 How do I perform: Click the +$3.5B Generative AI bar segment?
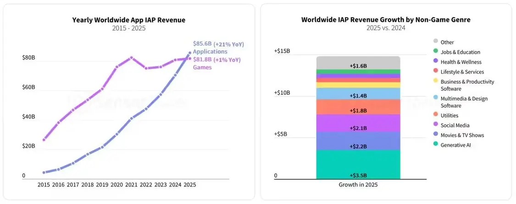[x=358, y=164]
